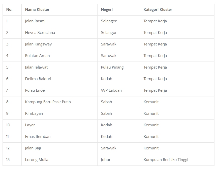Click the 'Kumpulan Berisiko Tinggi' category cell
The image size is (217, 169).
pos(166,160)
